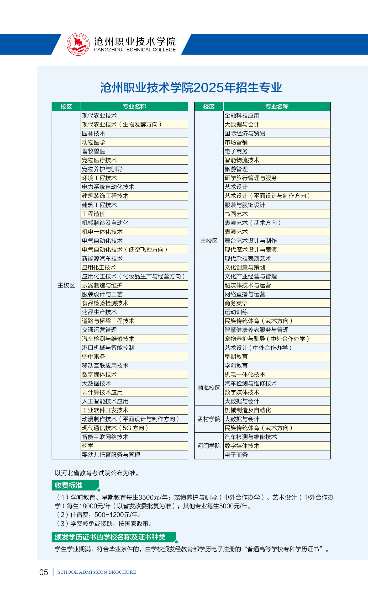368x601 pixels.
Task: Select the 金融科技应用 row
Action: click(277, 115)
